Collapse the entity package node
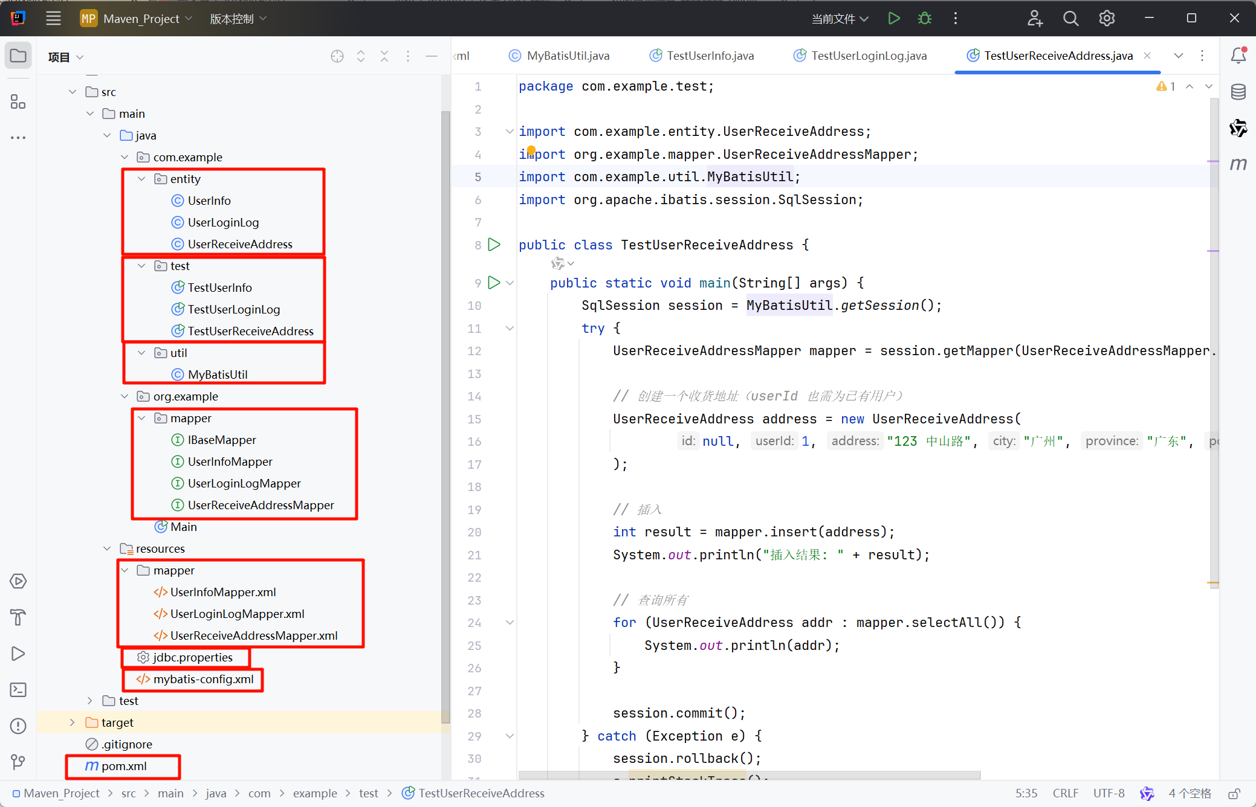The width and height of the screenshot is (1256, 807). pyautogui.click(x=141, y=179)
